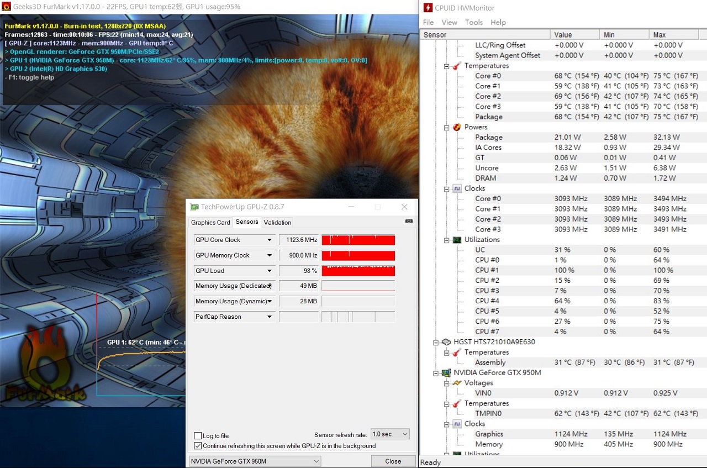Click the FurMark title bar icon
The width and height of the screenshot is (707, 468).
point(7,7)
